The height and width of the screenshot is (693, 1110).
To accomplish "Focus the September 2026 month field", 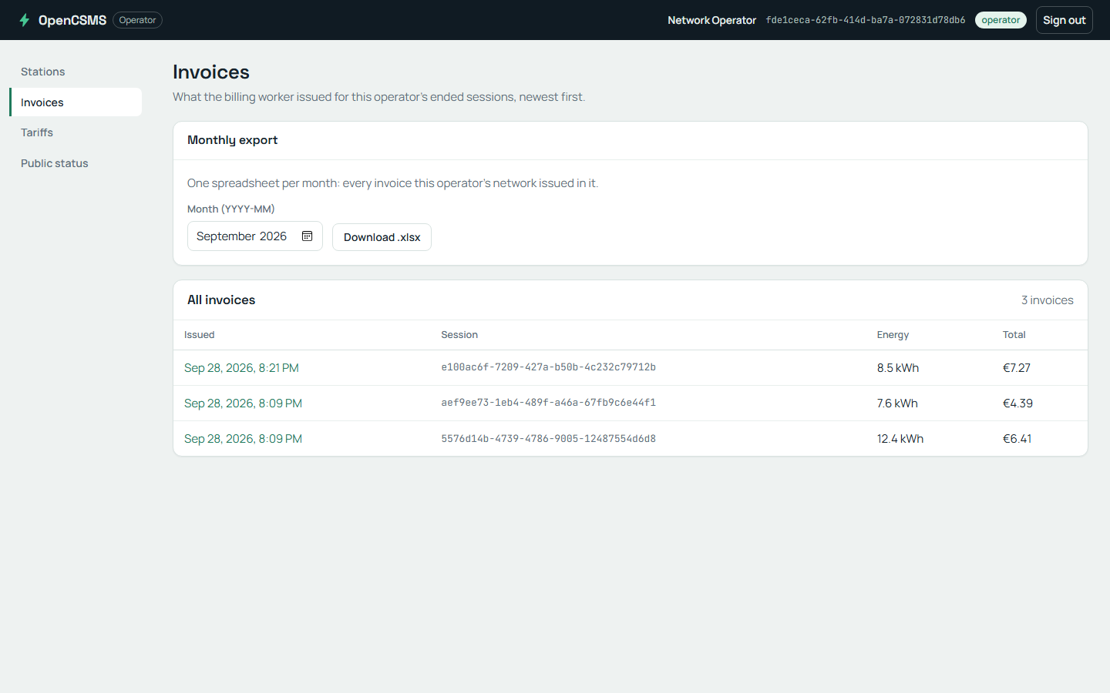I will point(255,236).
